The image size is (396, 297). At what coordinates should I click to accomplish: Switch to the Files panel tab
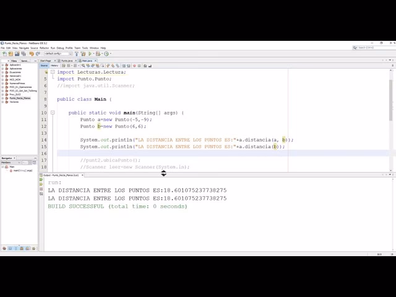(x=14, y=61)
